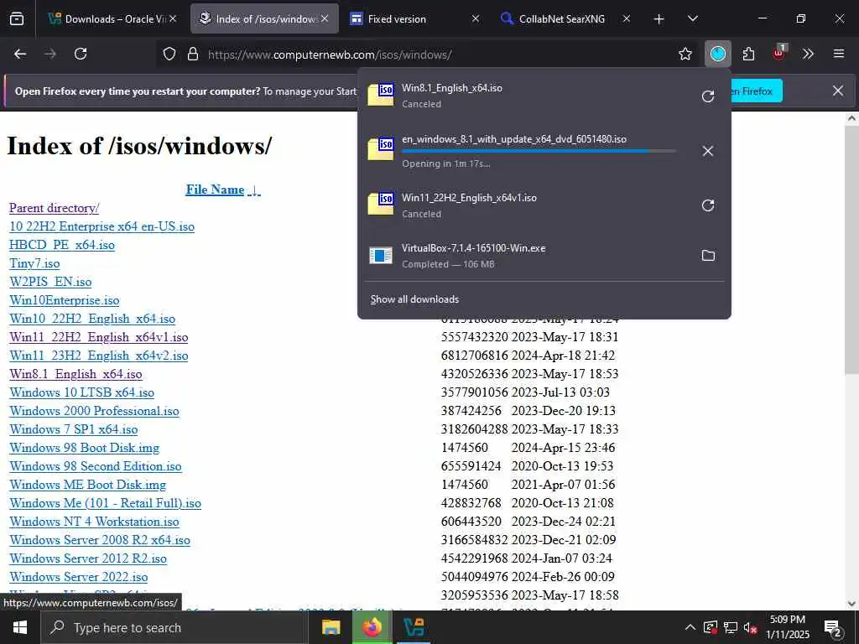Download Windows 7 SP1 x64.iso
The height and width of the screenshot is (644, 859).
tap(74, 429)
